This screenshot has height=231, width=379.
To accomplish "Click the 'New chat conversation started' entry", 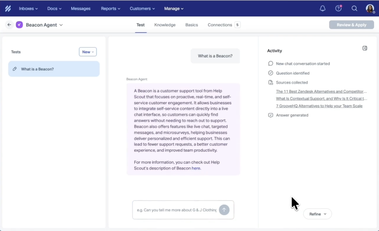I will [303, 64].
